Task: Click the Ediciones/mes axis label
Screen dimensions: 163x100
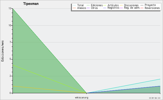Action: (2, 51)
